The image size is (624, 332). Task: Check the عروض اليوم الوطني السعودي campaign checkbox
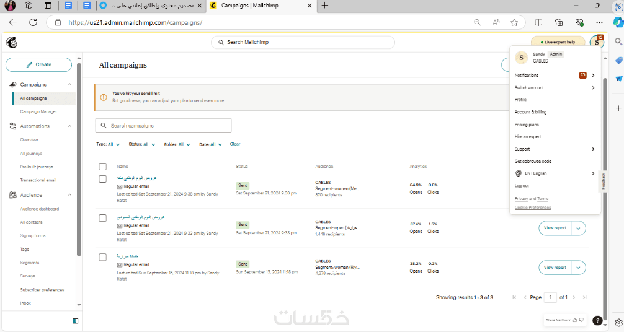103,218
